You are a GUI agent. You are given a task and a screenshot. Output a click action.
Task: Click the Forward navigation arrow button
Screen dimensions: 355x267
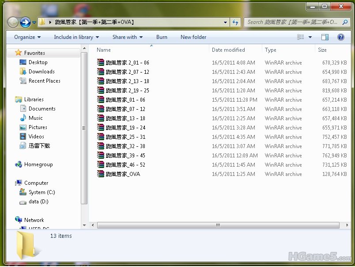26,22
